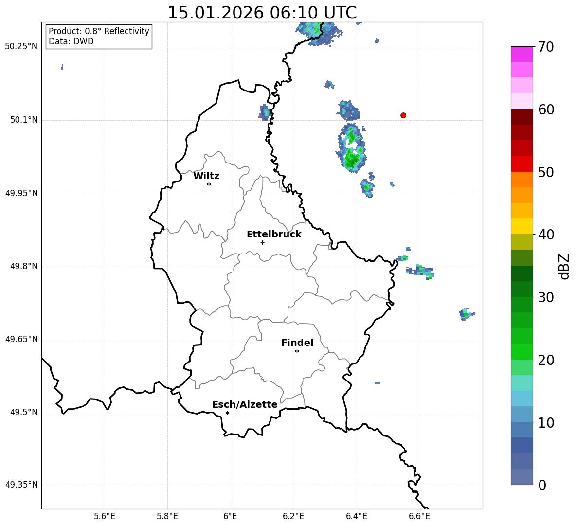Click the Wiltz location cross marker

(209, 184)
